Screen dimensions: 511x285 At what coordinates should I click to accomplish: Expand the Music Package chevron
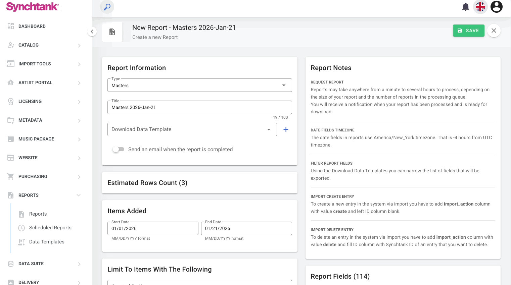[x=79, y=139]
